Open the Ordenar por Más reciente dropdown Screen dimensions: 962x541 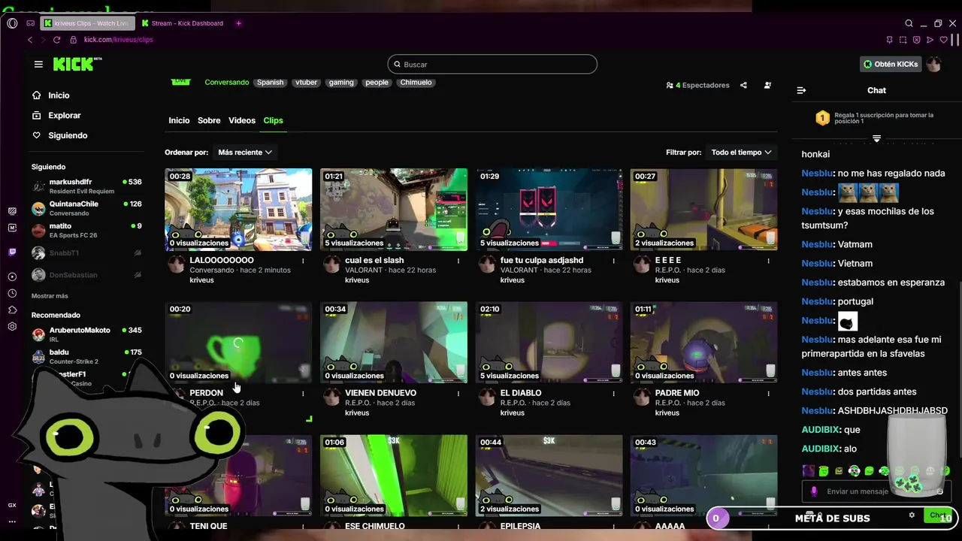point(245,153)
